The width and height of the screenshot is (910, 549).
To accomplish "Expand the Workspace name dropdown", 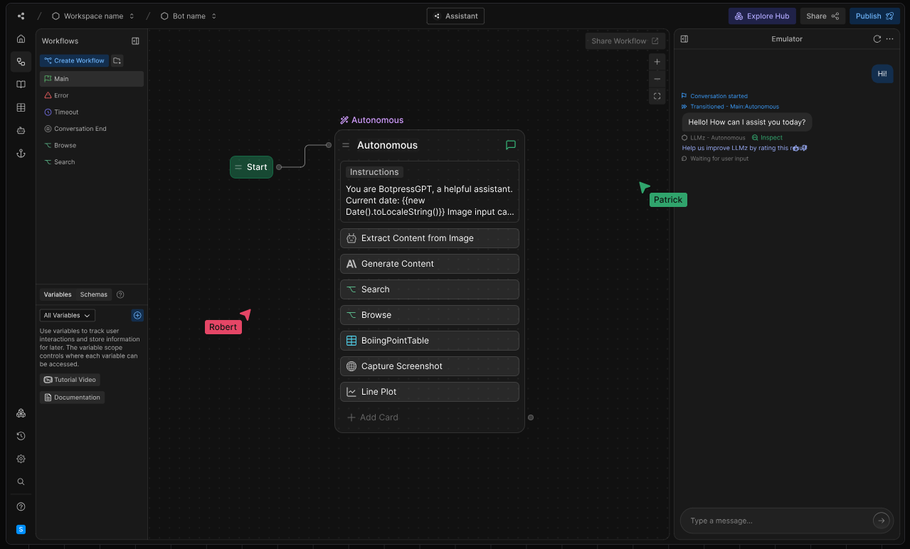I will [93, 16].
